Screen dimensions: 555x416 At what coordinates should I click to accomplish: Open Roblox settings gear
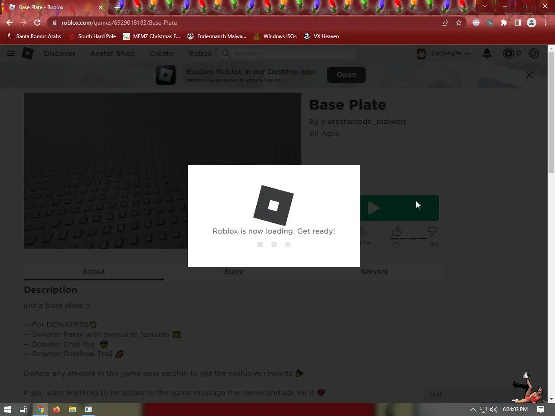534,53
